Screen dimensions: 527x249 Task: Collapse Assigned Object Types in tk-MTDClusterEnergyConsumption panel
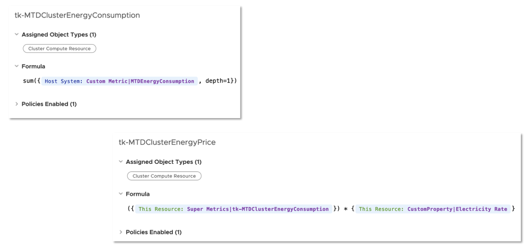click(x=16, y=34)
